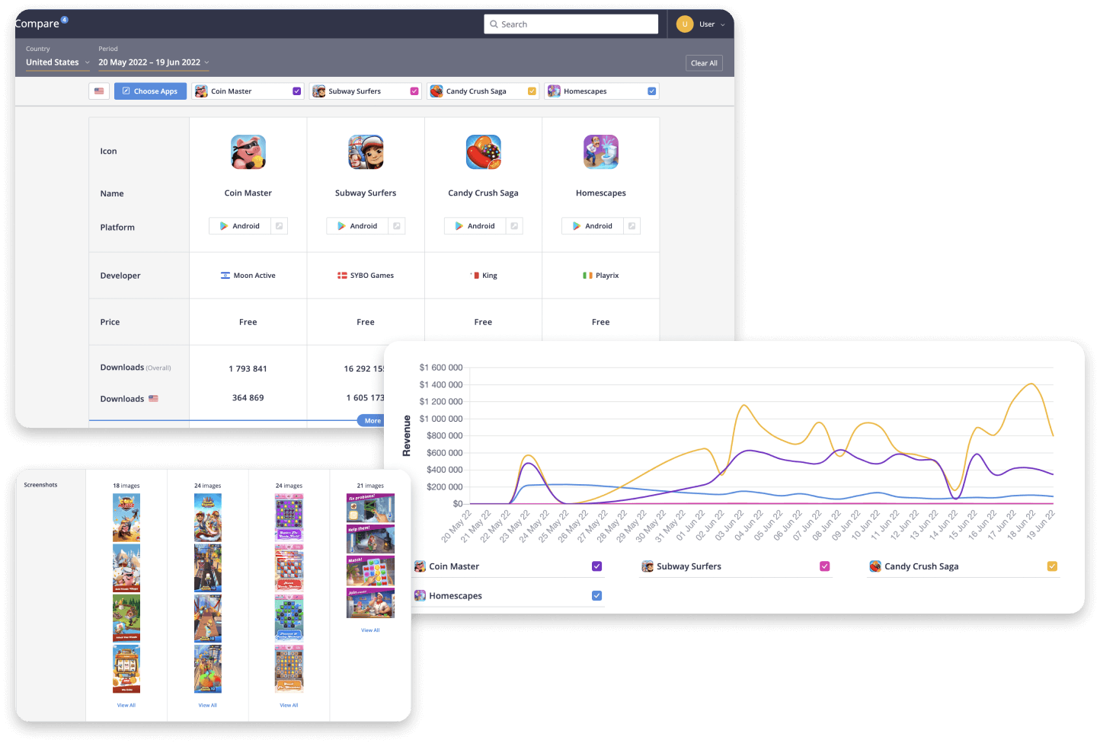Click the Compare notification badge
Viewport: 1100px width, 743px height.
[65, 20]
